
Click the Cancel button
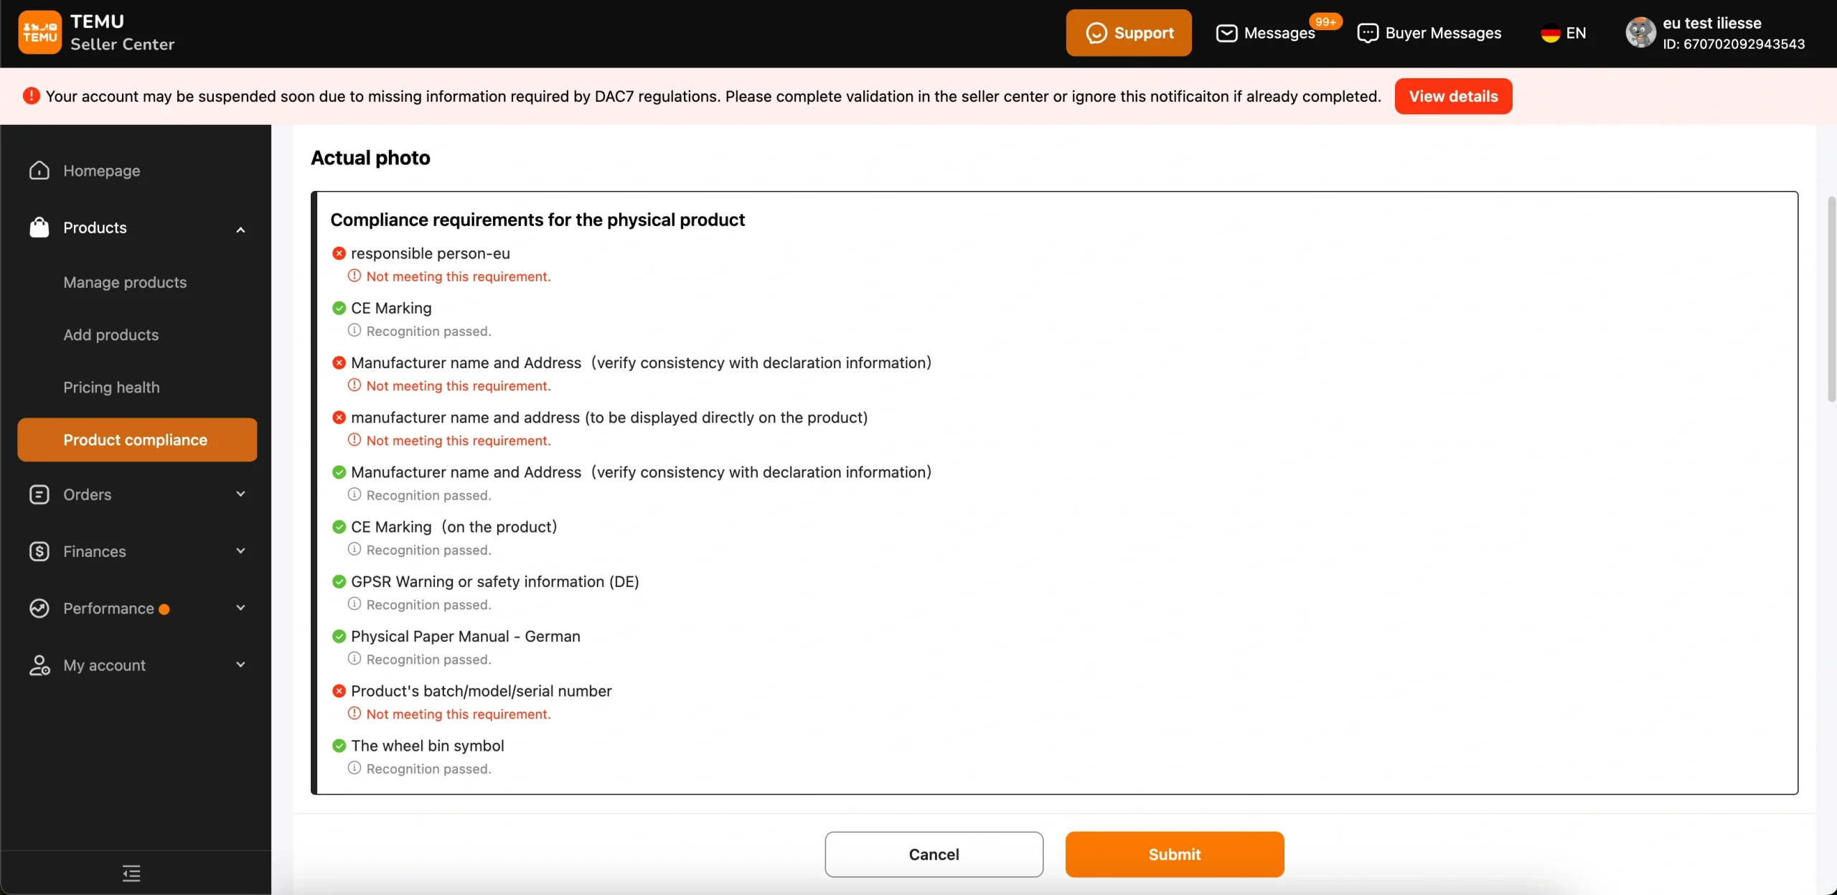[x=934, y=854]
